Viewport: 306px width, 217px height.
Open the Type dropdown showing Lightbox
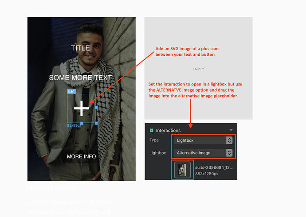[203, 140]
